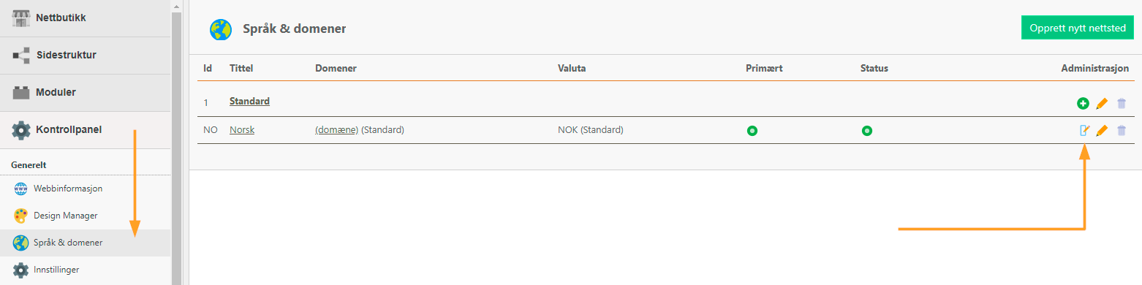
Task: Collapse the Kontrollpanel sidebar section
Action: (85, 130)
